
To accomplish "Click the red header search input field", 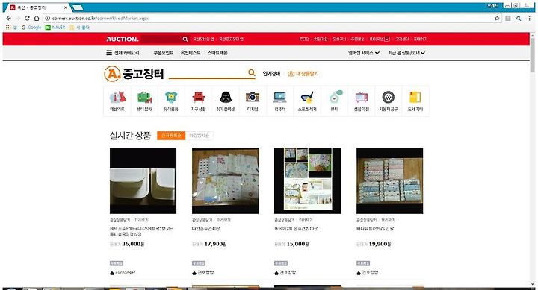I will pyautogui.click(x=161, y=39).
